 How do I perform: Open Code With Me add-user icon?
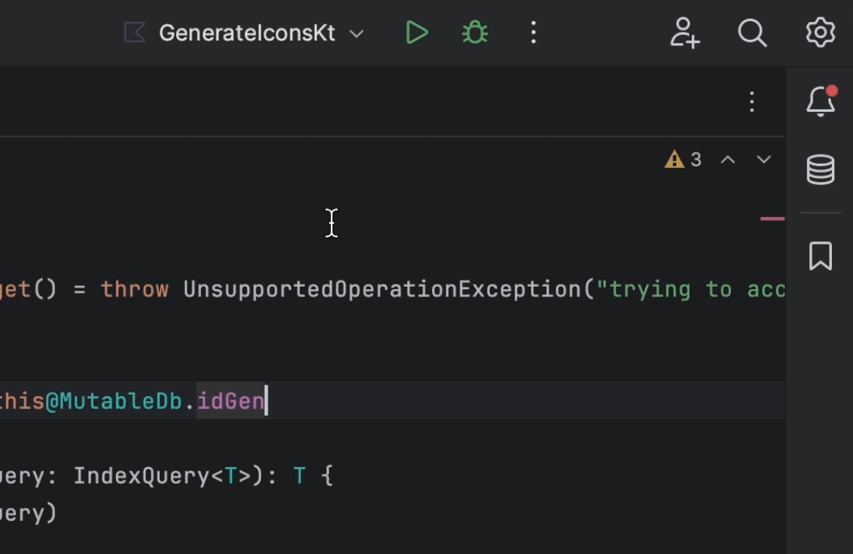684,33
